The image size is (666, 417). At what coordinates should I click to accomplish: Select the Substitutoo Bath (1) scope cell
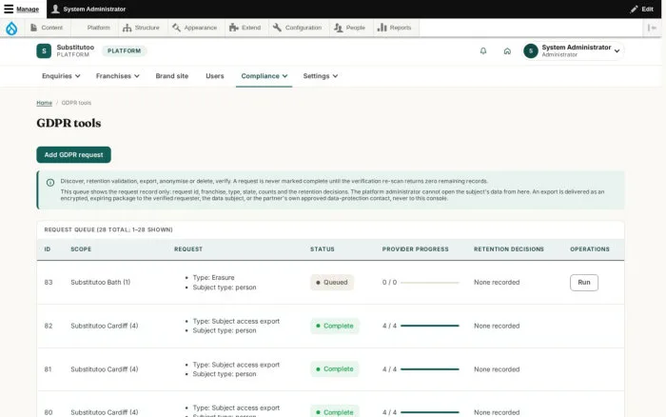coord(100,282)
